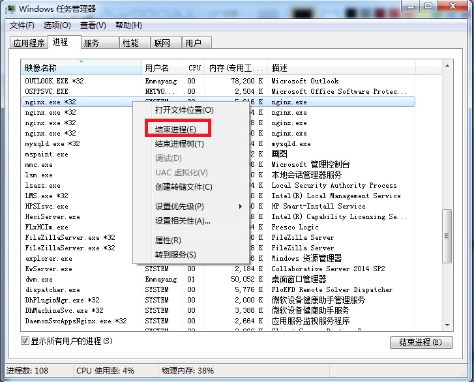Screen dimensions: 474x382
Task: Click the Task Manager title bar icon
Action: coord(11,8)
